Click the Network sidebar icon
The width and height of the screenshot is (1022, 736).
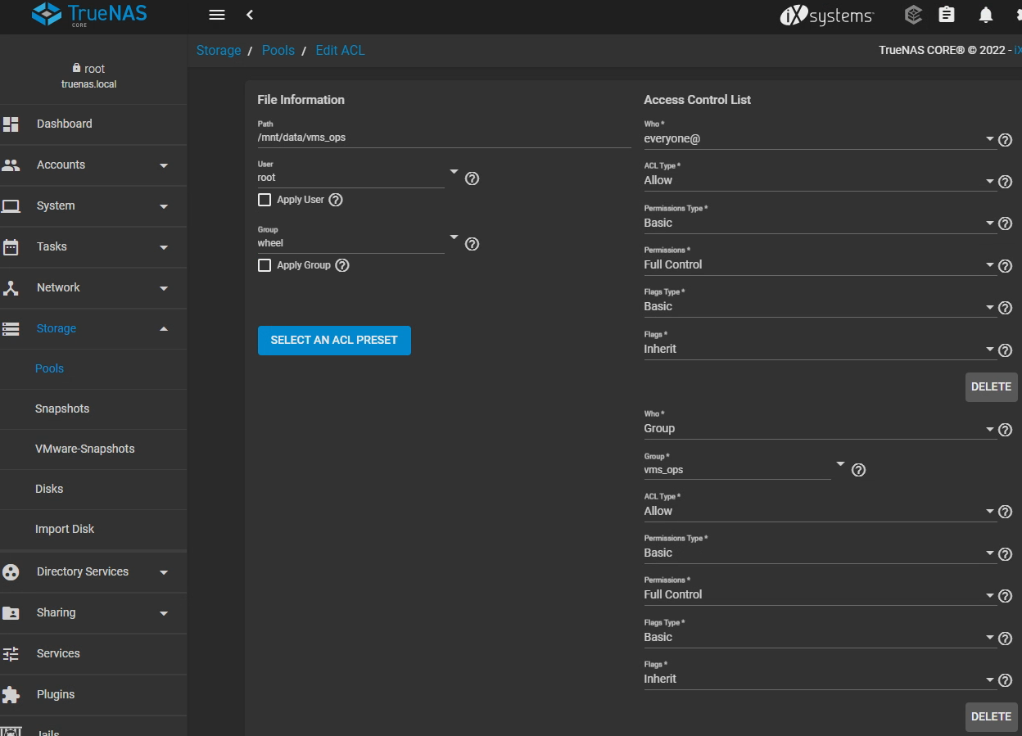[11, 287]
